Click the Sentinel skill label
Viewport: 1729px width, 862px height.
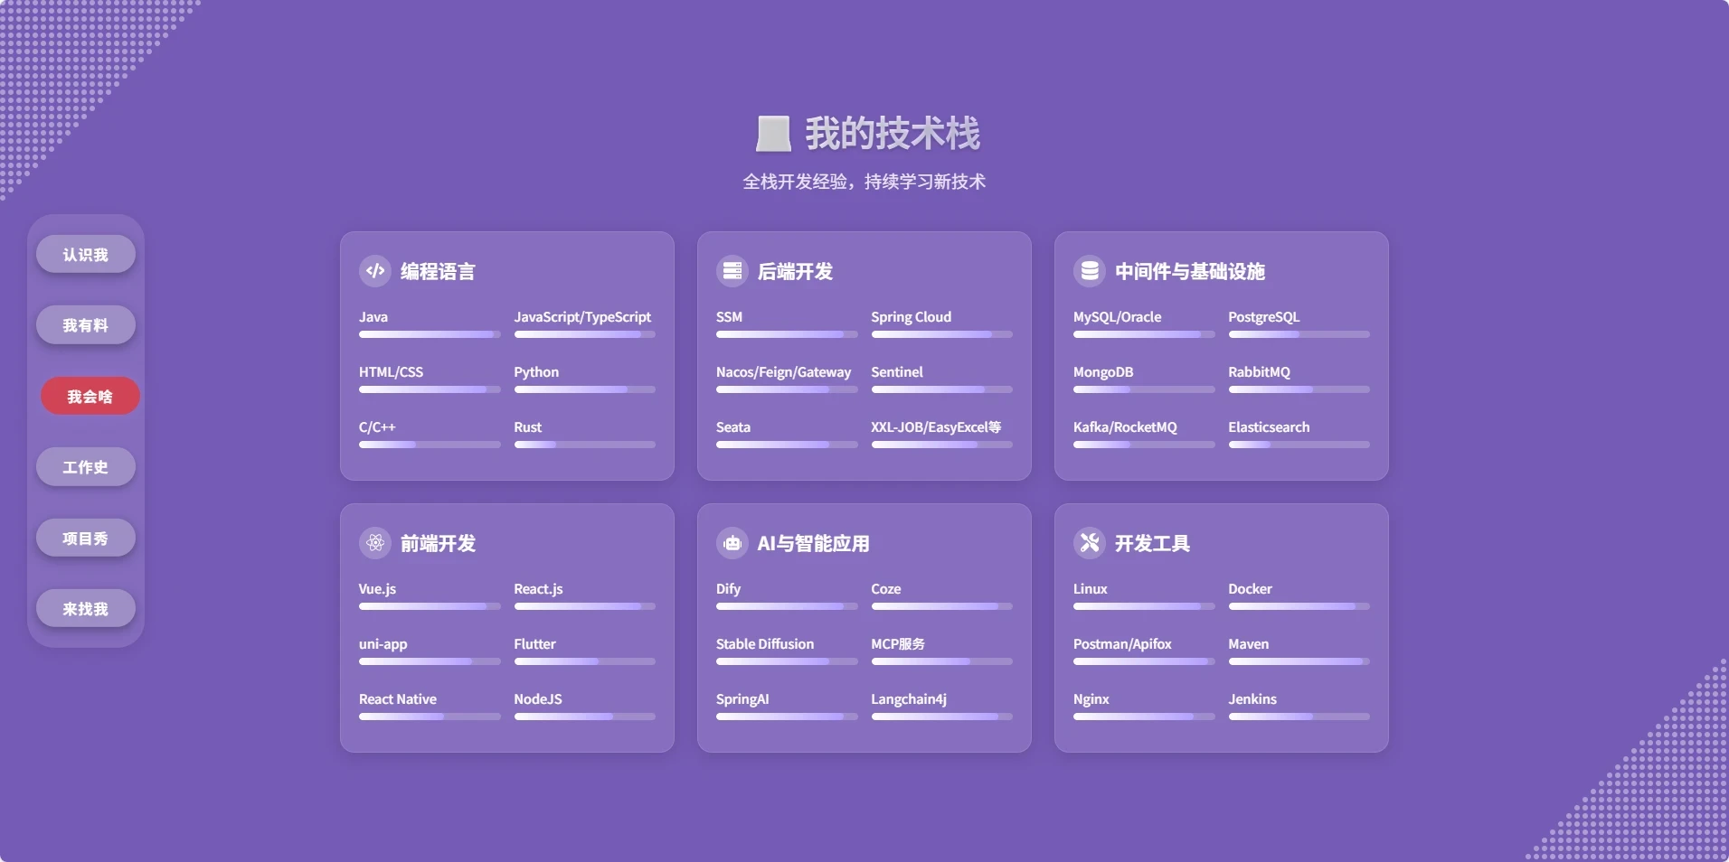tap(897, 372)
